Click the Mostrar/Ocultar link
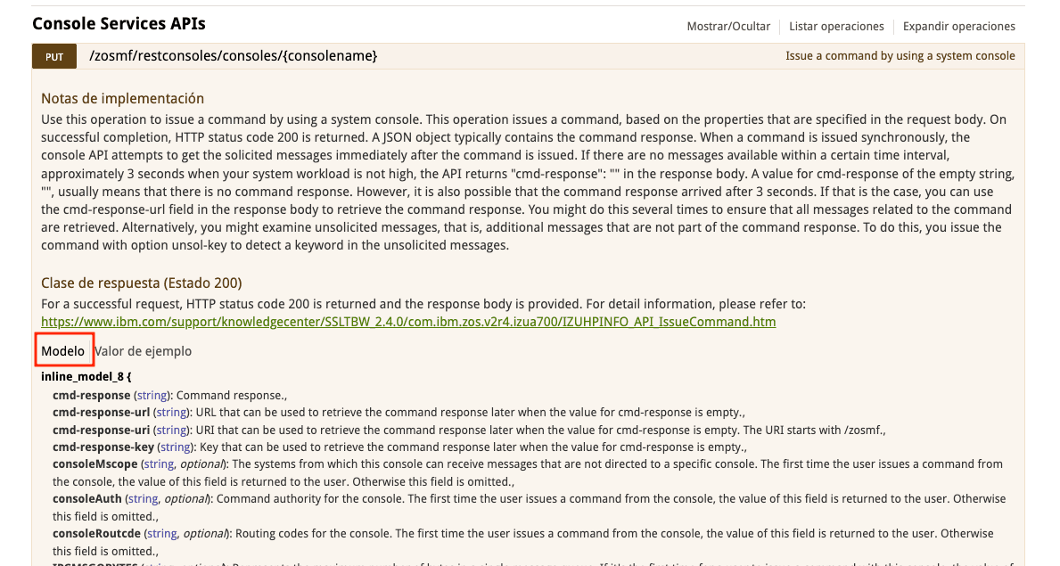Viewport: 1060px width, 566px height. coord(728,27)
